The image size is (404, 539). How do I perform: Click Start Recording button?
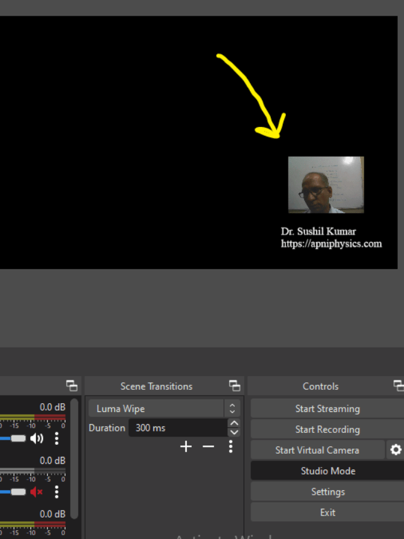coord(328,429)
